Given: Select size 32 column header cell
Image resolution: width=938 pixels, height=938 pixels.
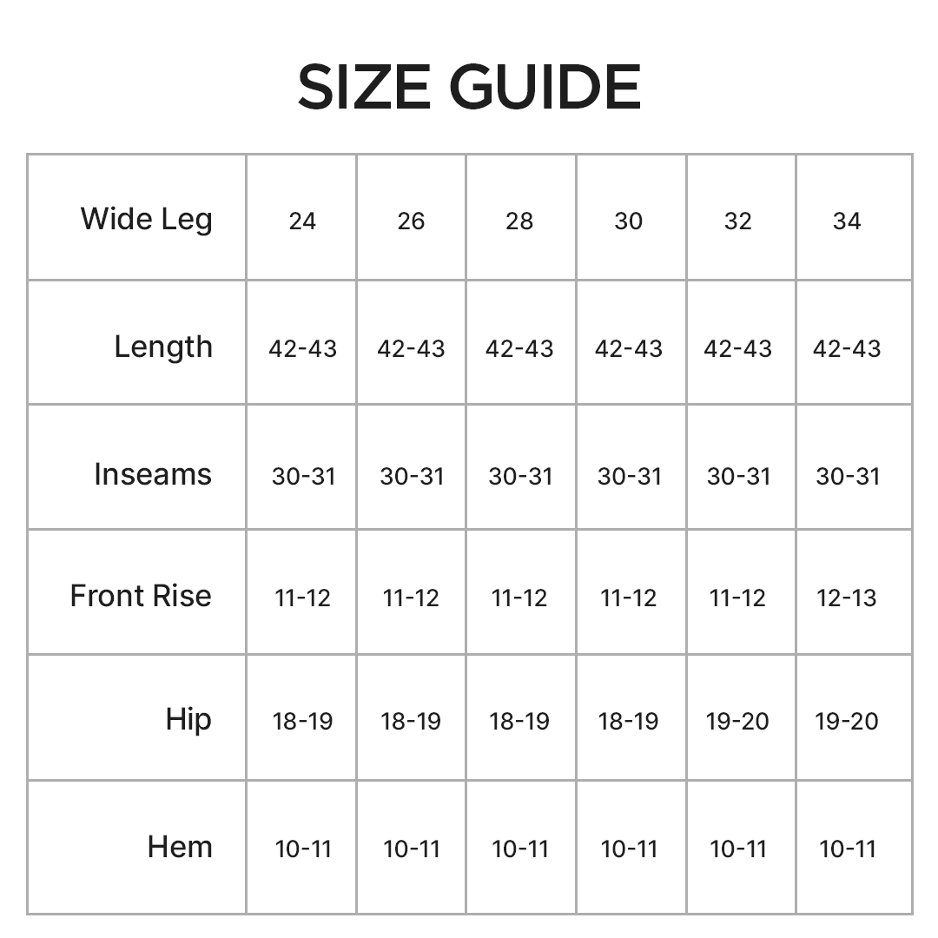Looking at the screenshot, I should (x=737, y=221).
